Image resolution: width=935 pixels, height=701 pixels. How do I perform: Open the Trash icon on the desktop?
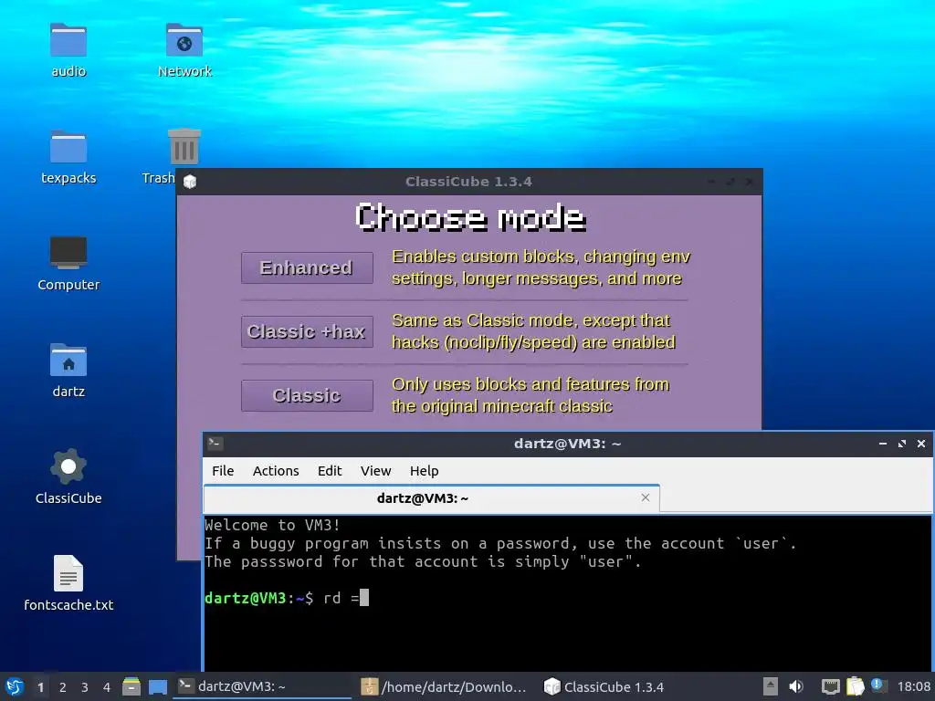tap(184, 147)
